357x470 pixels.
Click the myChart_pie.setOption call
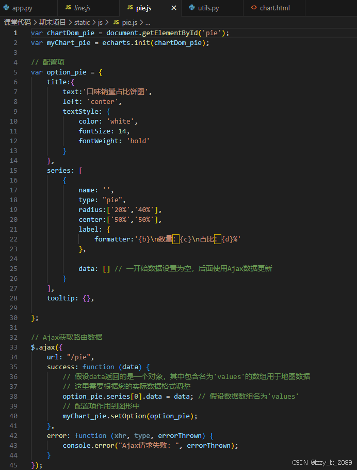[x=130, y=416]
